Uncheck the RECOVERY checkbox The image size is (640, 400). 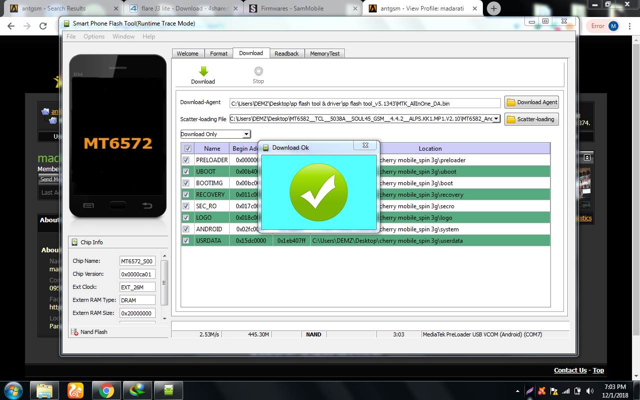(186, 195)
